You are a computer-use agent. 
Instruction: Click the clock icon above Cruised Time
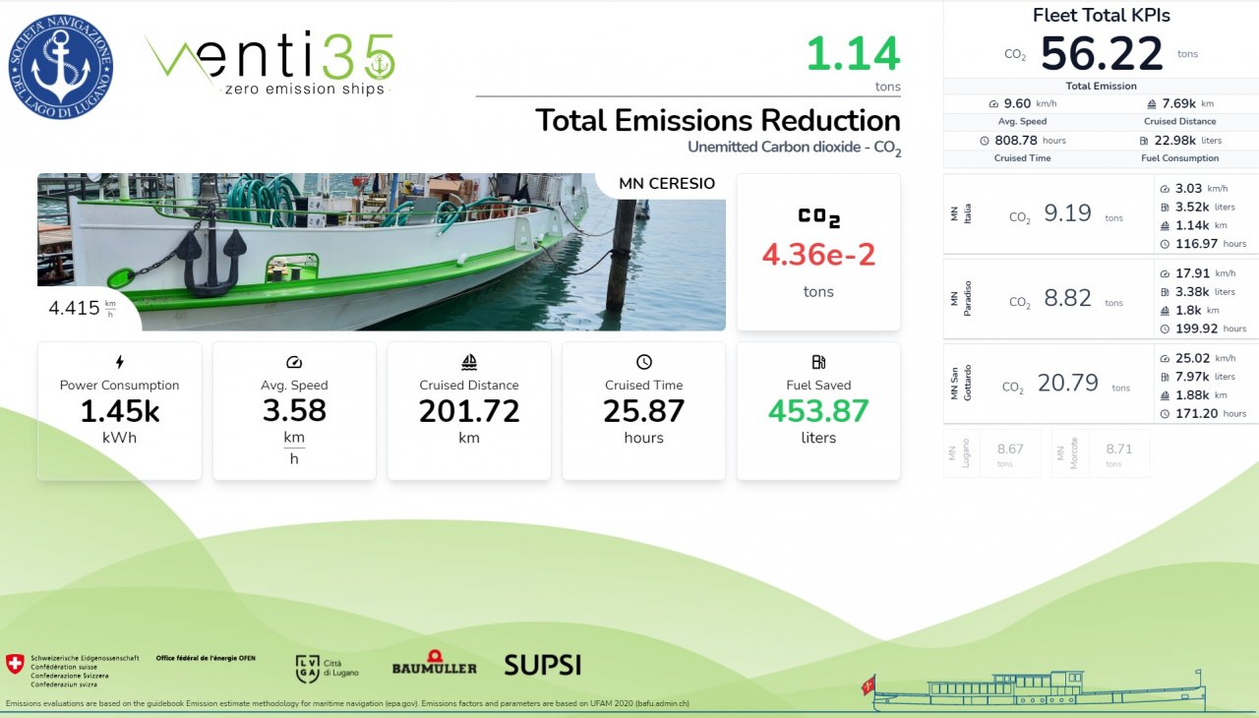pos(643,362)
